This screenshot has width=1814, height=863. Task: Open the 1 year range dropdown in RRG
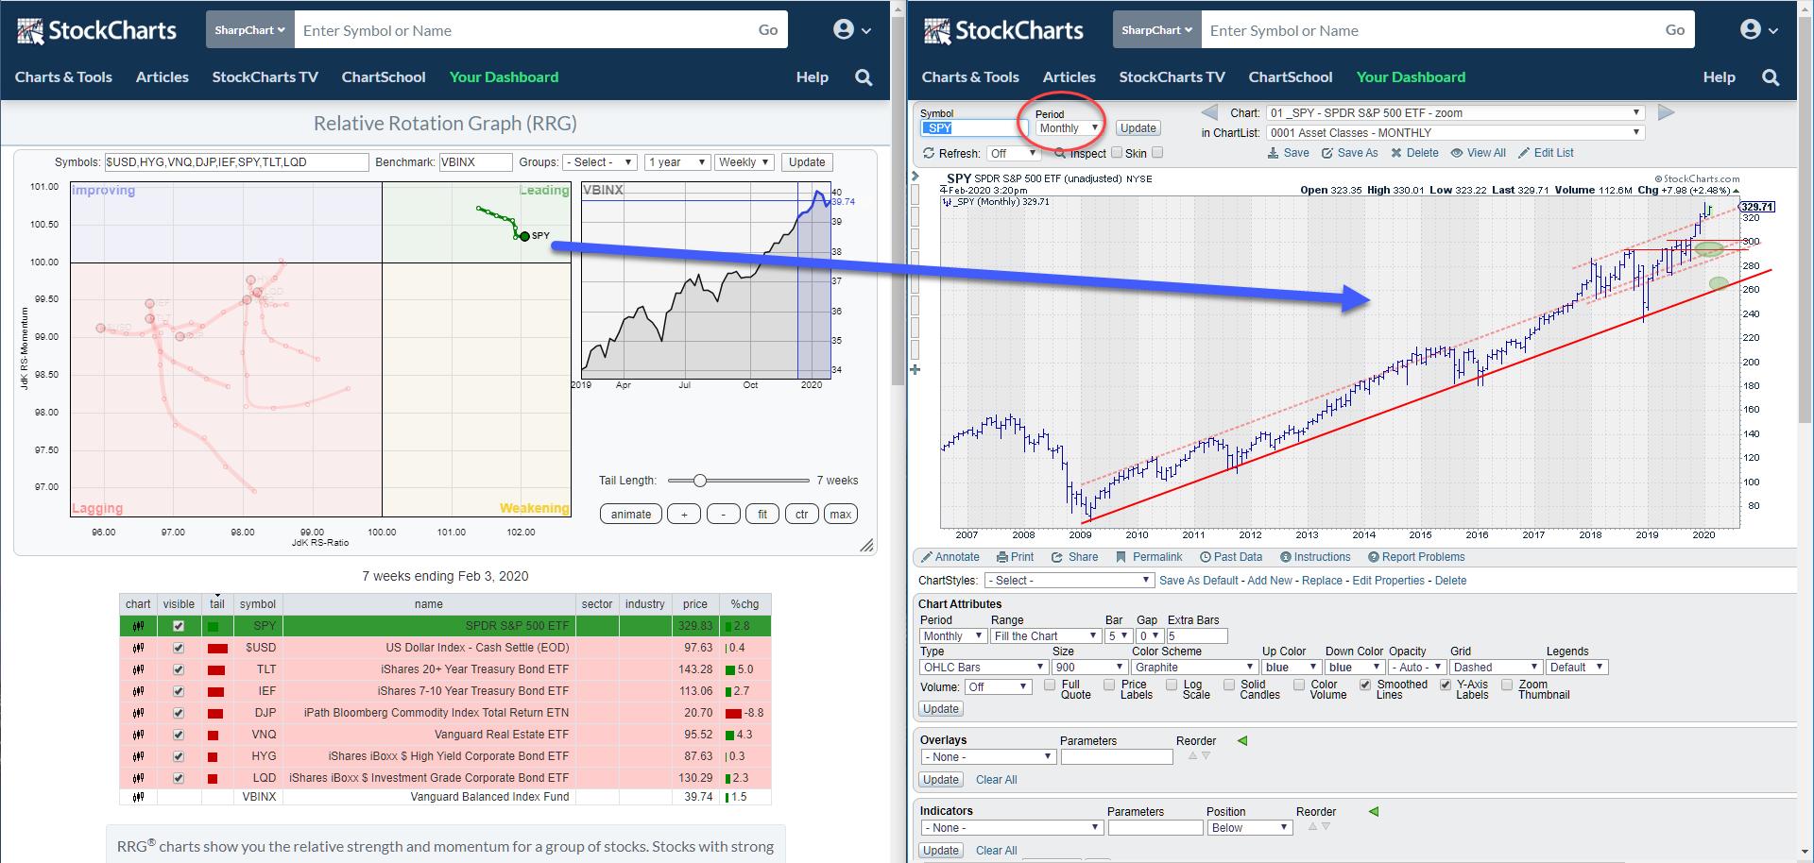(x=676, y=162)
